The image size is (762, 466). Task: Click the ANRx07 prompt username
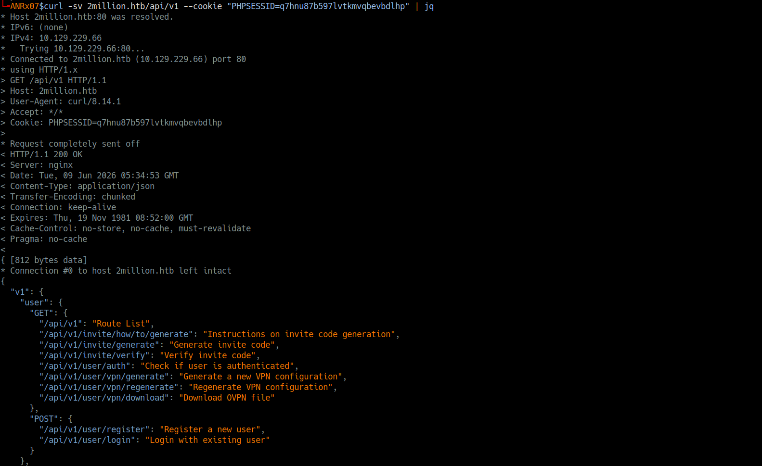point(25,6)
